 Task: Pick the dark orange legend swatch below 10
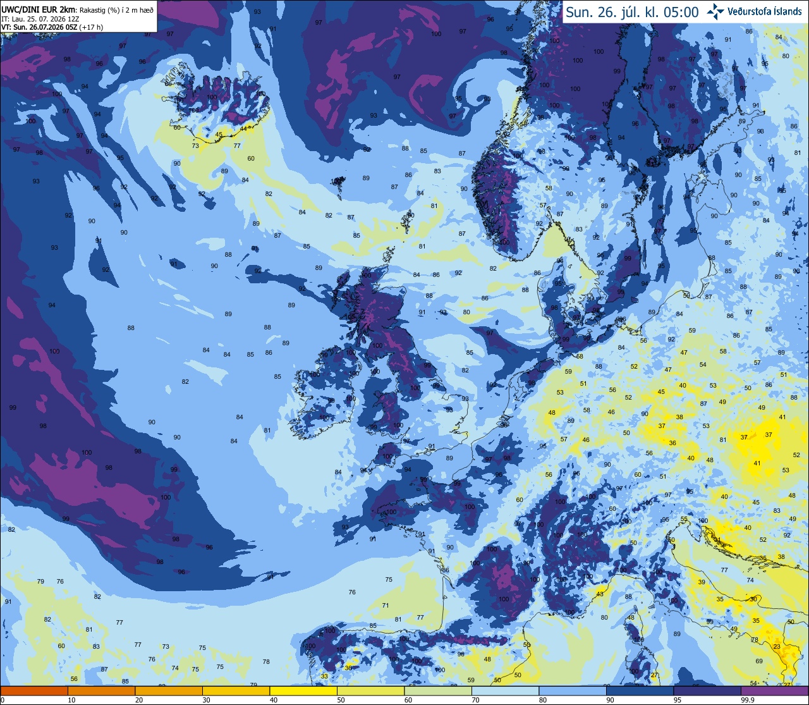tap(34, 690)
